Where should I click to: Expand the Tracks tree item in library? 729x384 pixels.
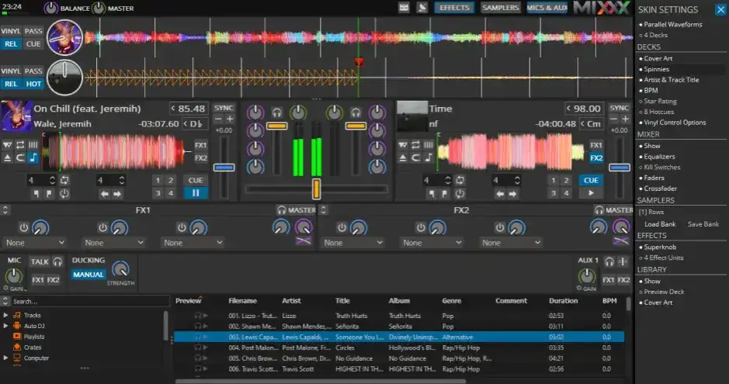coord(6,315)
